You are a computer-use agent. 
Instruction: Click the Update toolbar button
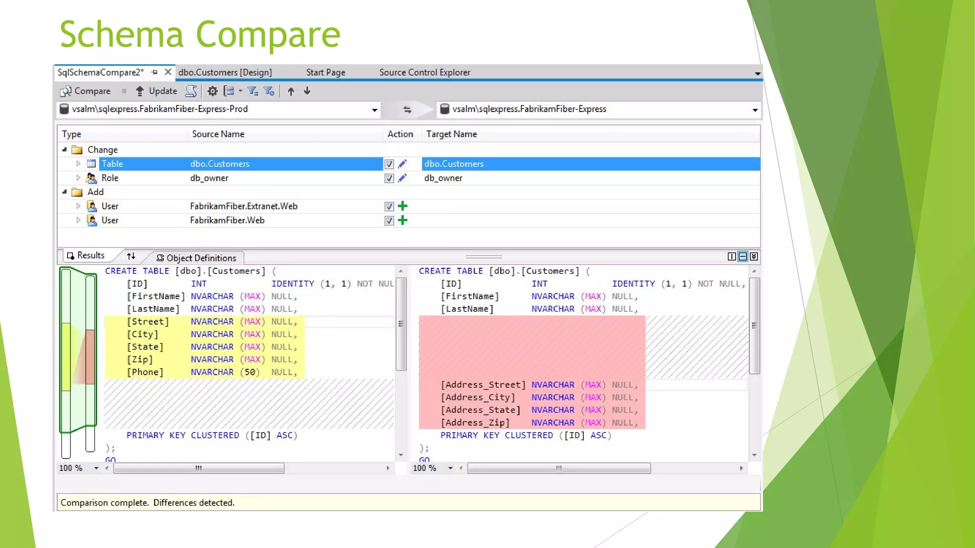click(156, 91)
